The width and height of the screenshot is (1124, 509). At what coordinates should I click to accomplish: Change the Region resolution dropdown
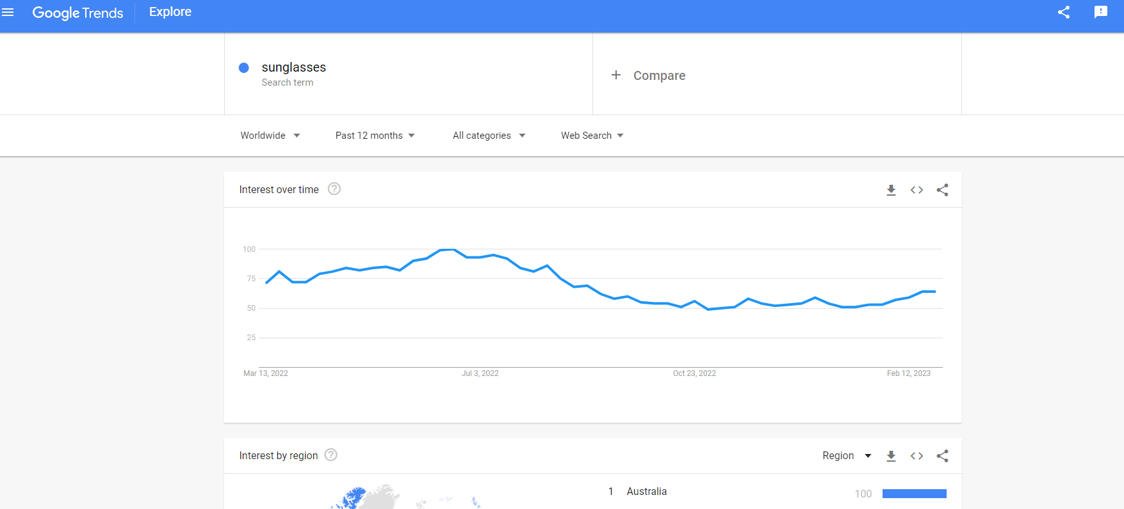click(847, 455)
